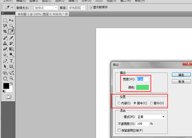192x138 pixels.
Task: Select the History Brush tool
Action: pyautogui.click(x=11, y=43)
